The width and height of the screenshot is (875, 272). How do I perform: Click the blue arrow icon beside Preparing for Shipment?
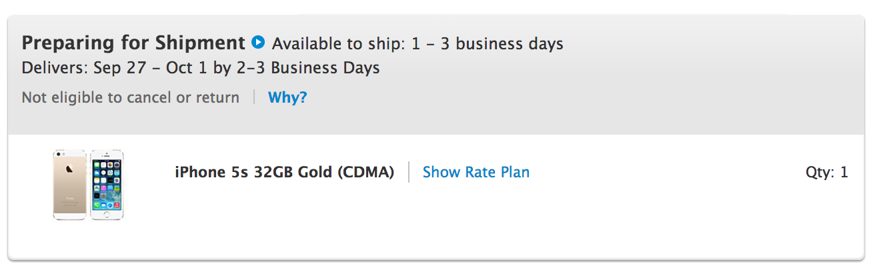[x=258, y=43]
